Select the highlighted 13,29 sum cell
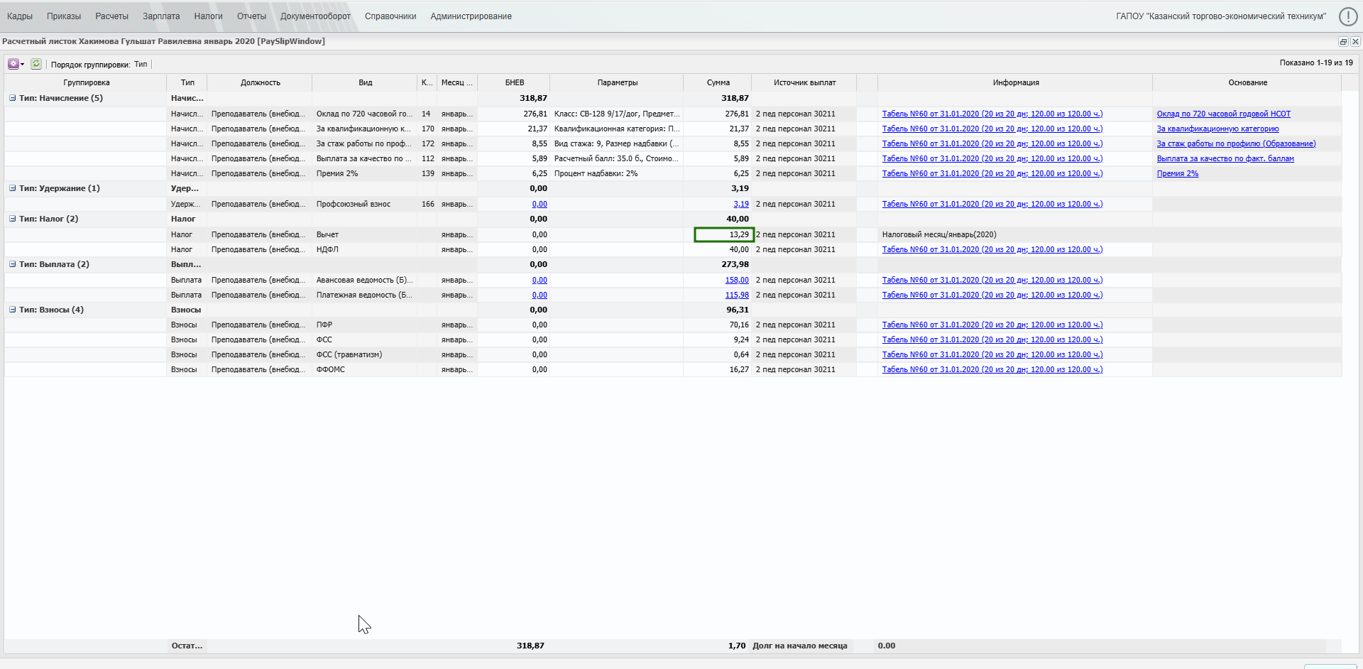The height and width of the screenshot is (669, 1363). (x=723, y=234)
